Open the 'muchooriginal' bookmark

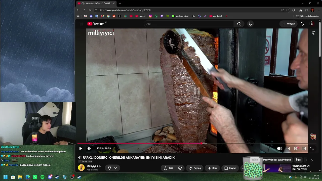coord(180,16)
